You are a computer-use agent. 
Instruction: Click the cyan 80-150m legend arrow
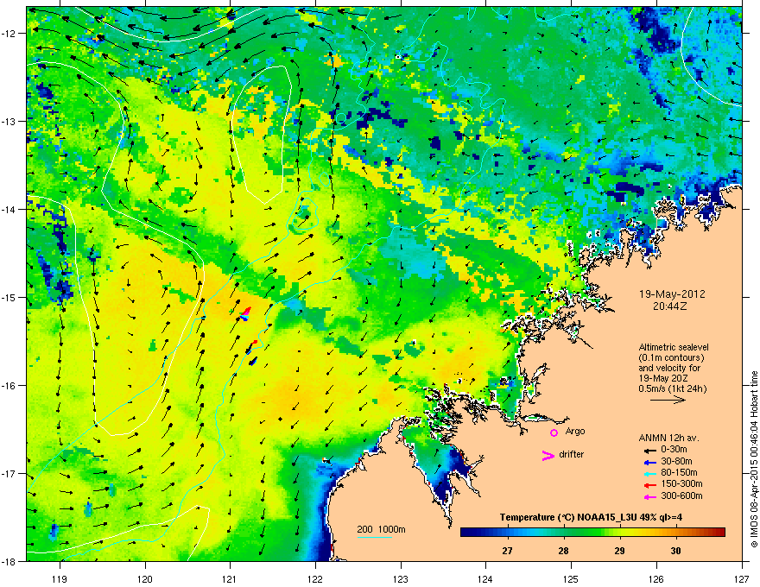(649, 474)
